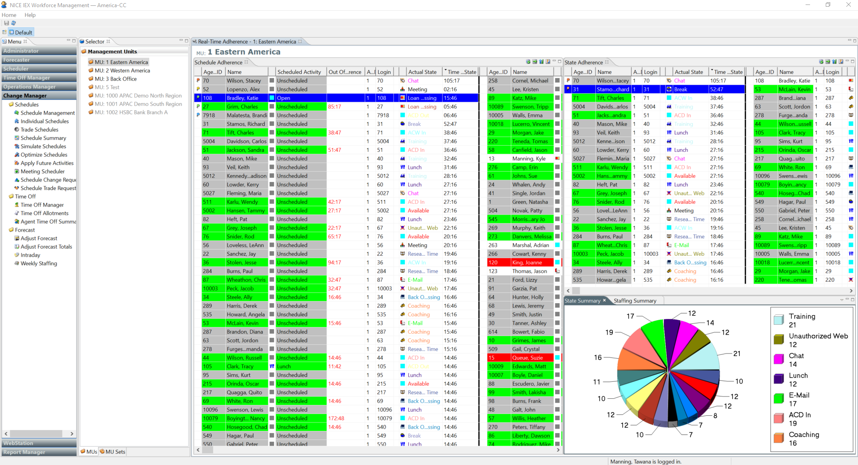Select MU: 1 Eastern America radio-style entry
Screen dimensions: 858x465
pos(122,62)
